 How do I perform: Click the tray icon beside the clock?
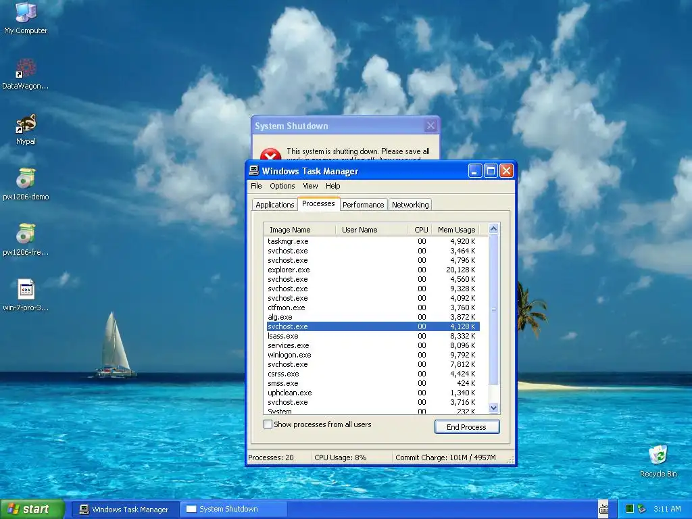click(x=642, y=509)
